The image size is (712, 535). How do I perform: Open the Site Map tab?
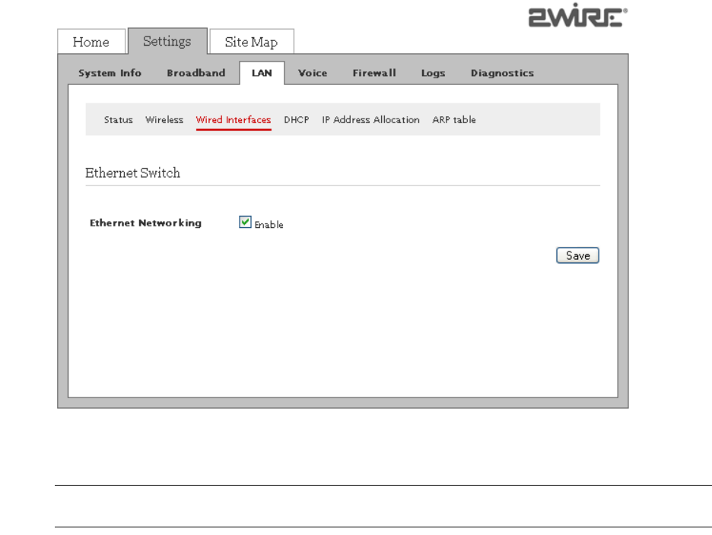(251, 42)
